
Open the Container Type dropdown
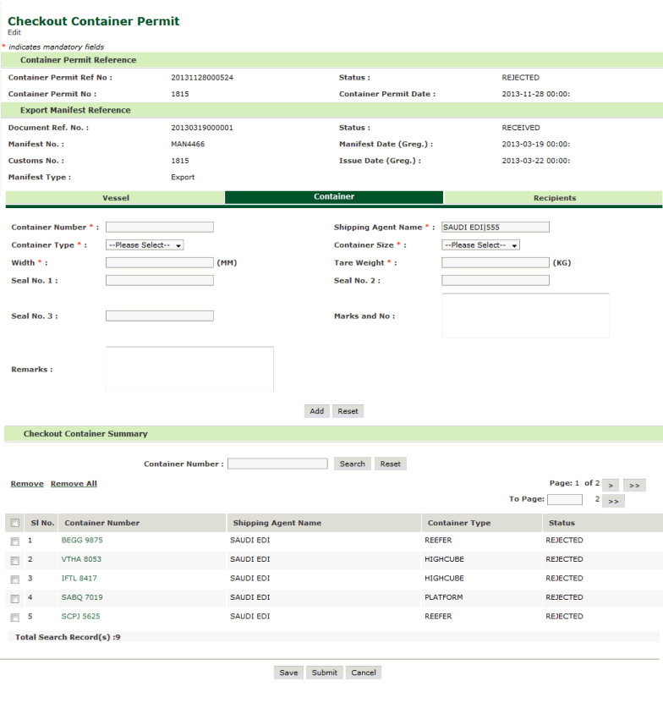click(x=145, y=245)
